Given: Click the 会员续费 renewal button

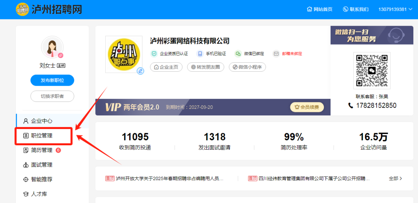Looking at the screenshot, I should (x=307, y=107).
